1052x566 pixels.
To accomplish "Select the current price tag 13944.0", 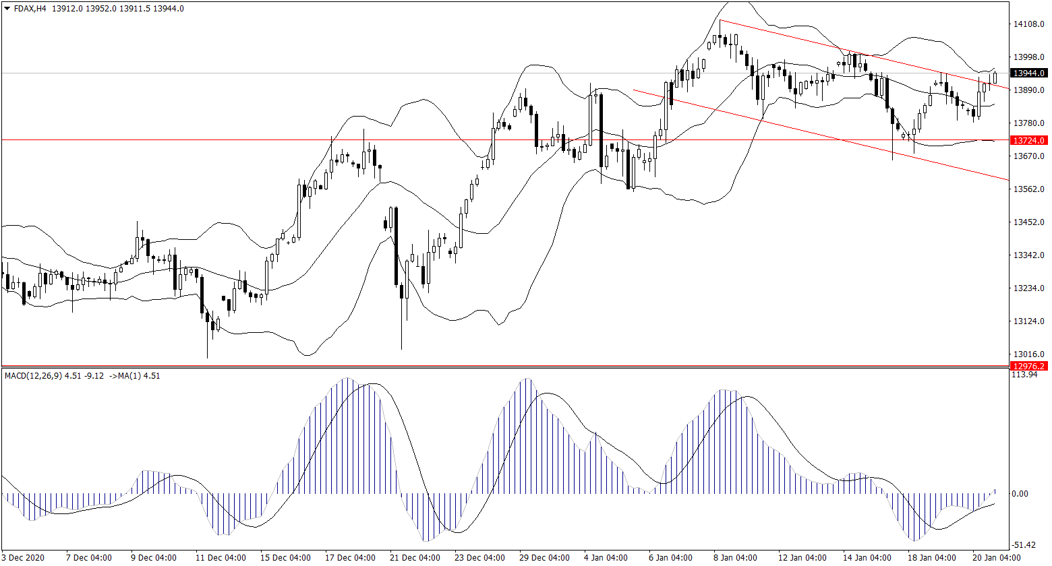I will (x=1028, y=73).
